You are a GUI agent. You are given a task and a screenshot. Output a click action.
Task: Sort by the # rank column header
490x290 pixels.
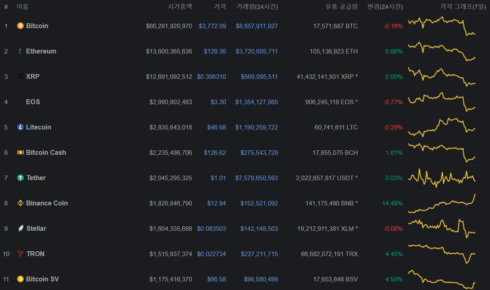tap(6, 7)
